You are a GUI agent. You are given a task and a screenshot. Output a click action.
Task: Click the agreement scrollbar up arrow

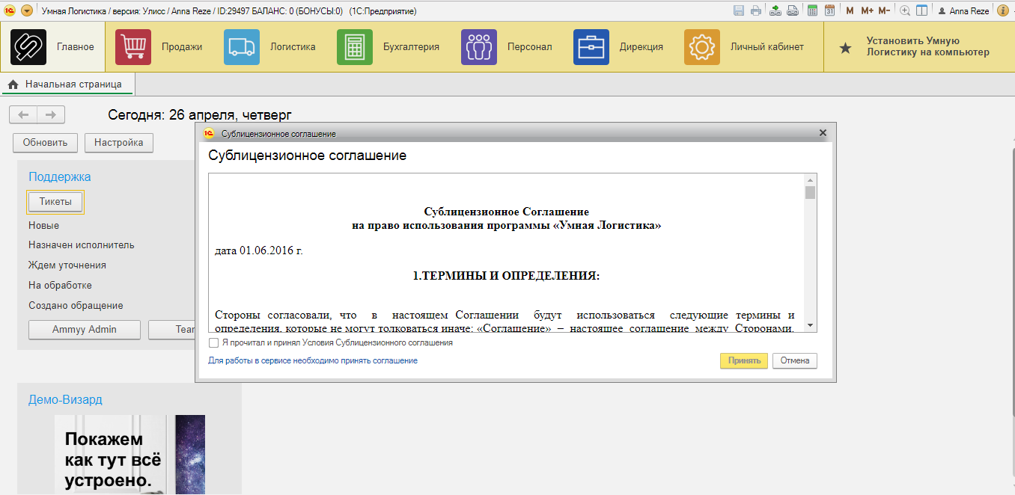(810, 180)
